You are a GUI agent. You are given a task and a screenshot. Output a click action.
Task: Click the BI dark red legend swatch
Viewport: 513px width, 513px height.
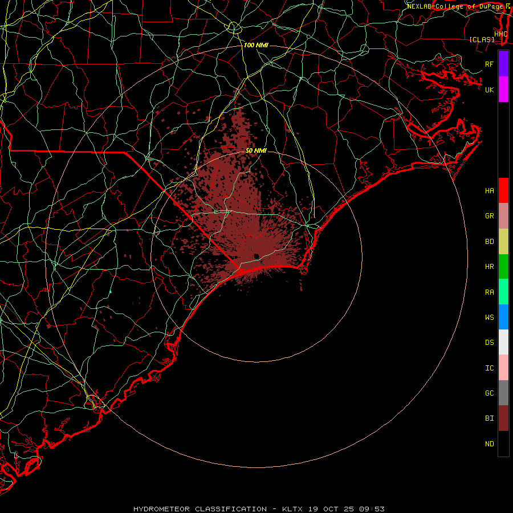pyautogui.click(x=503, y=418)
